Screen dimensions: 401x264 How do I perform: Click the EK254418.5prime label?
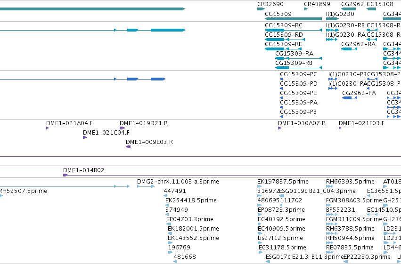coord(191,200)
